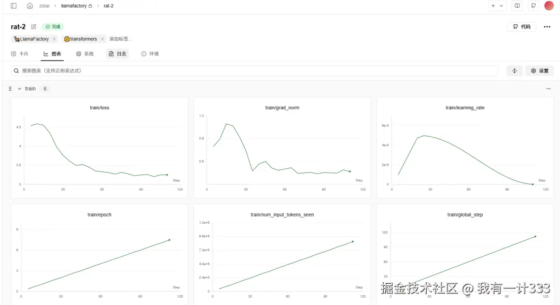Switch to the 日志 (Logs) tab
560x305 pixels.
point(118,53)
